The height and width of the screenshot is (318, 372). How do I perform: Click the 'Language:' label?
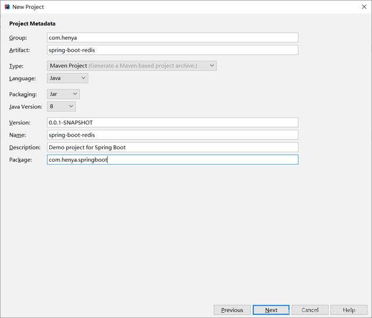point(23,78)
